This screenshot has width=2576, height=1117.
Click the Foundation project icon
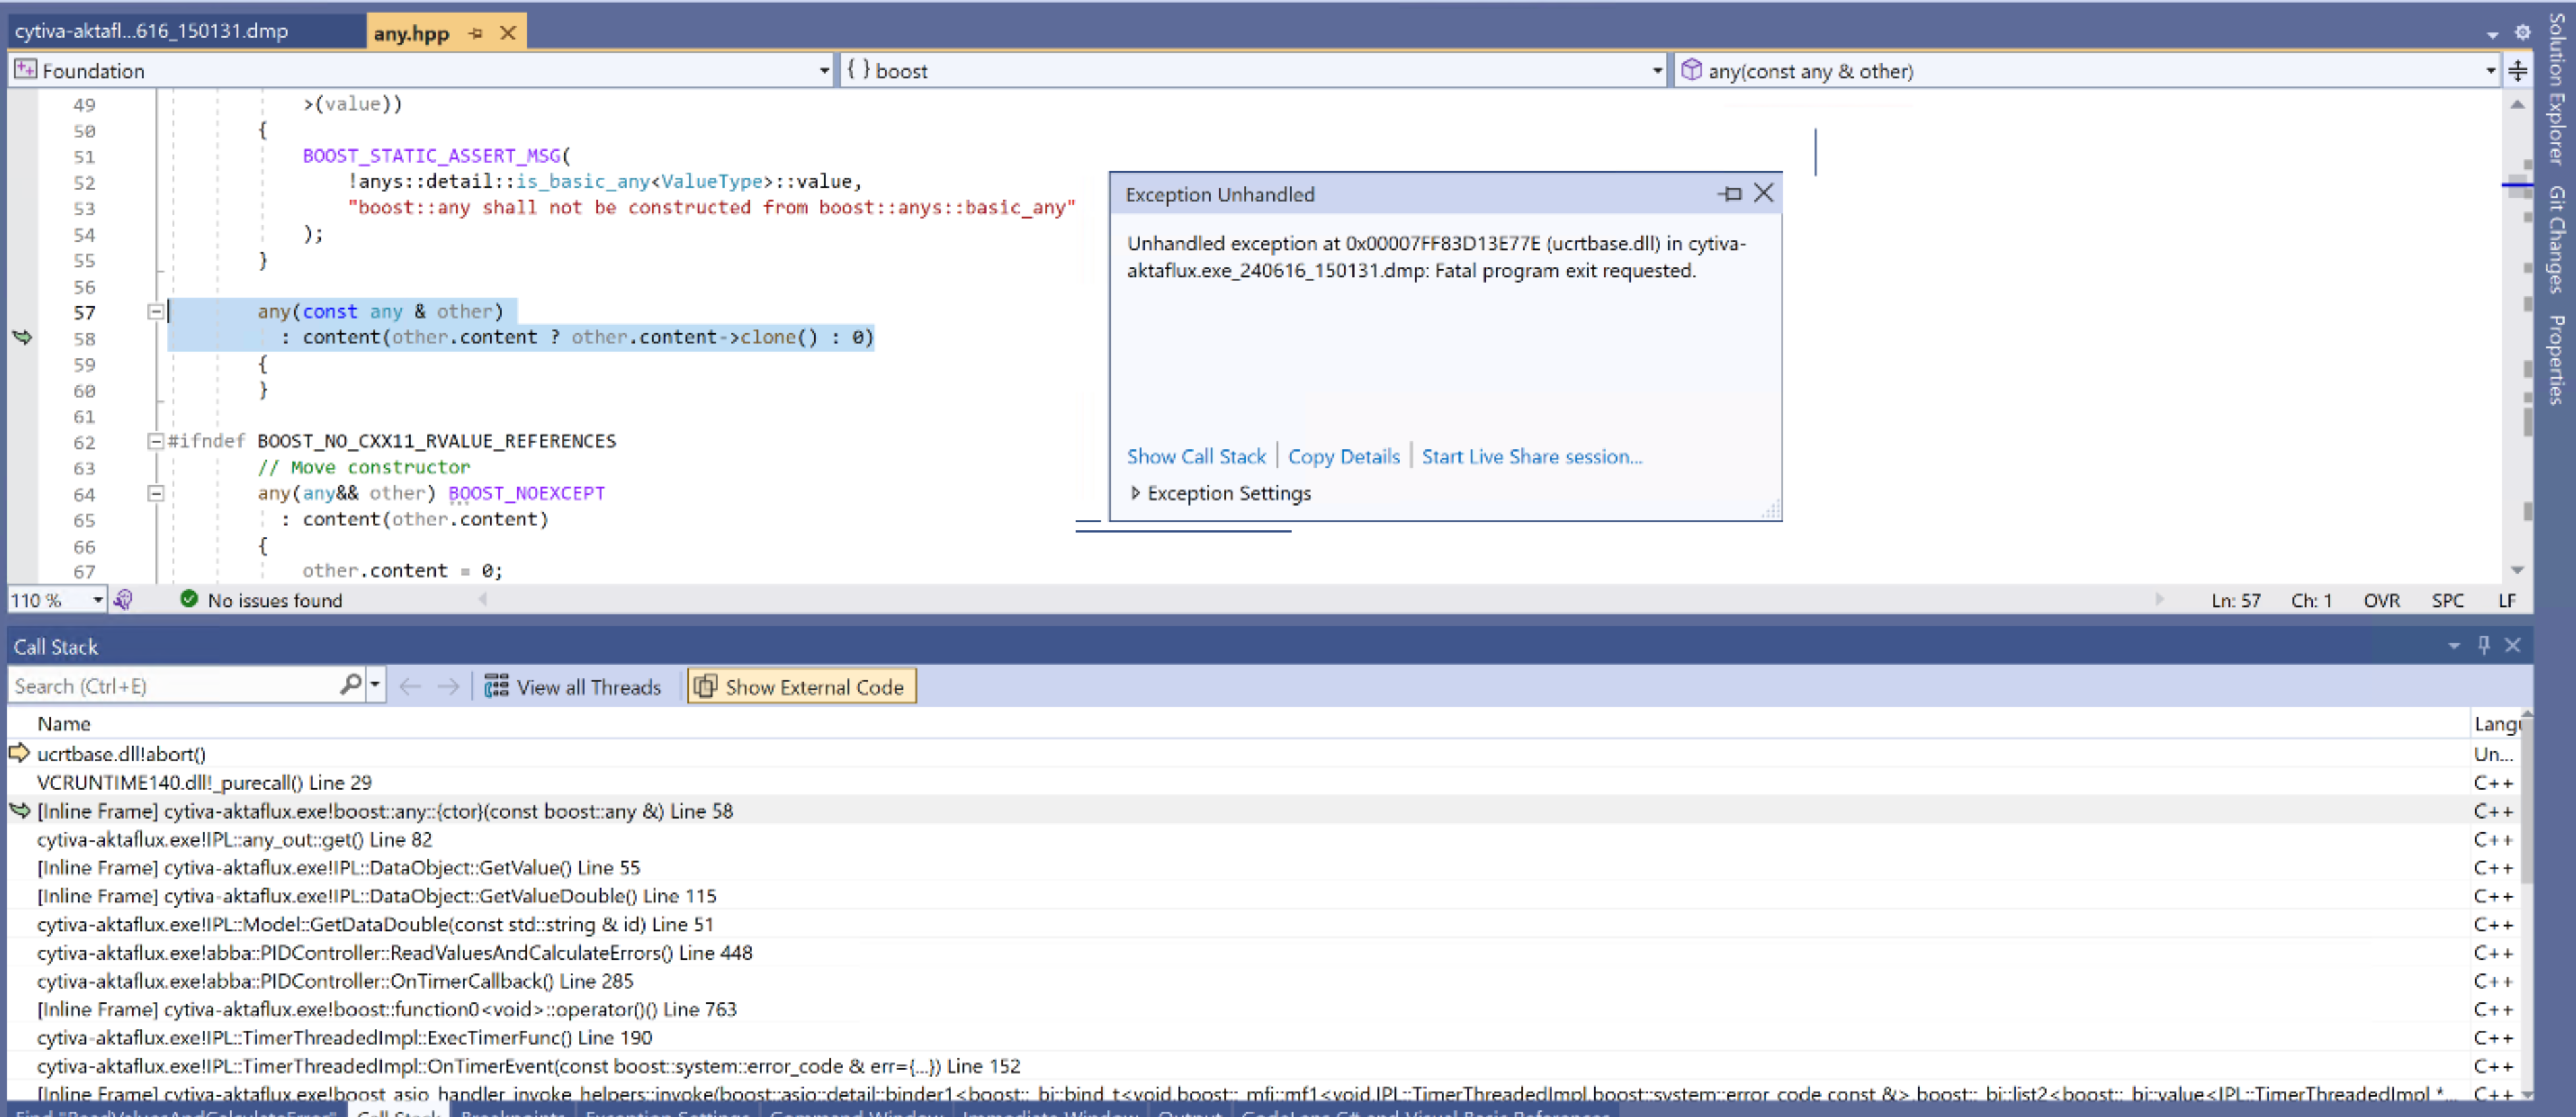coord(25,70)
